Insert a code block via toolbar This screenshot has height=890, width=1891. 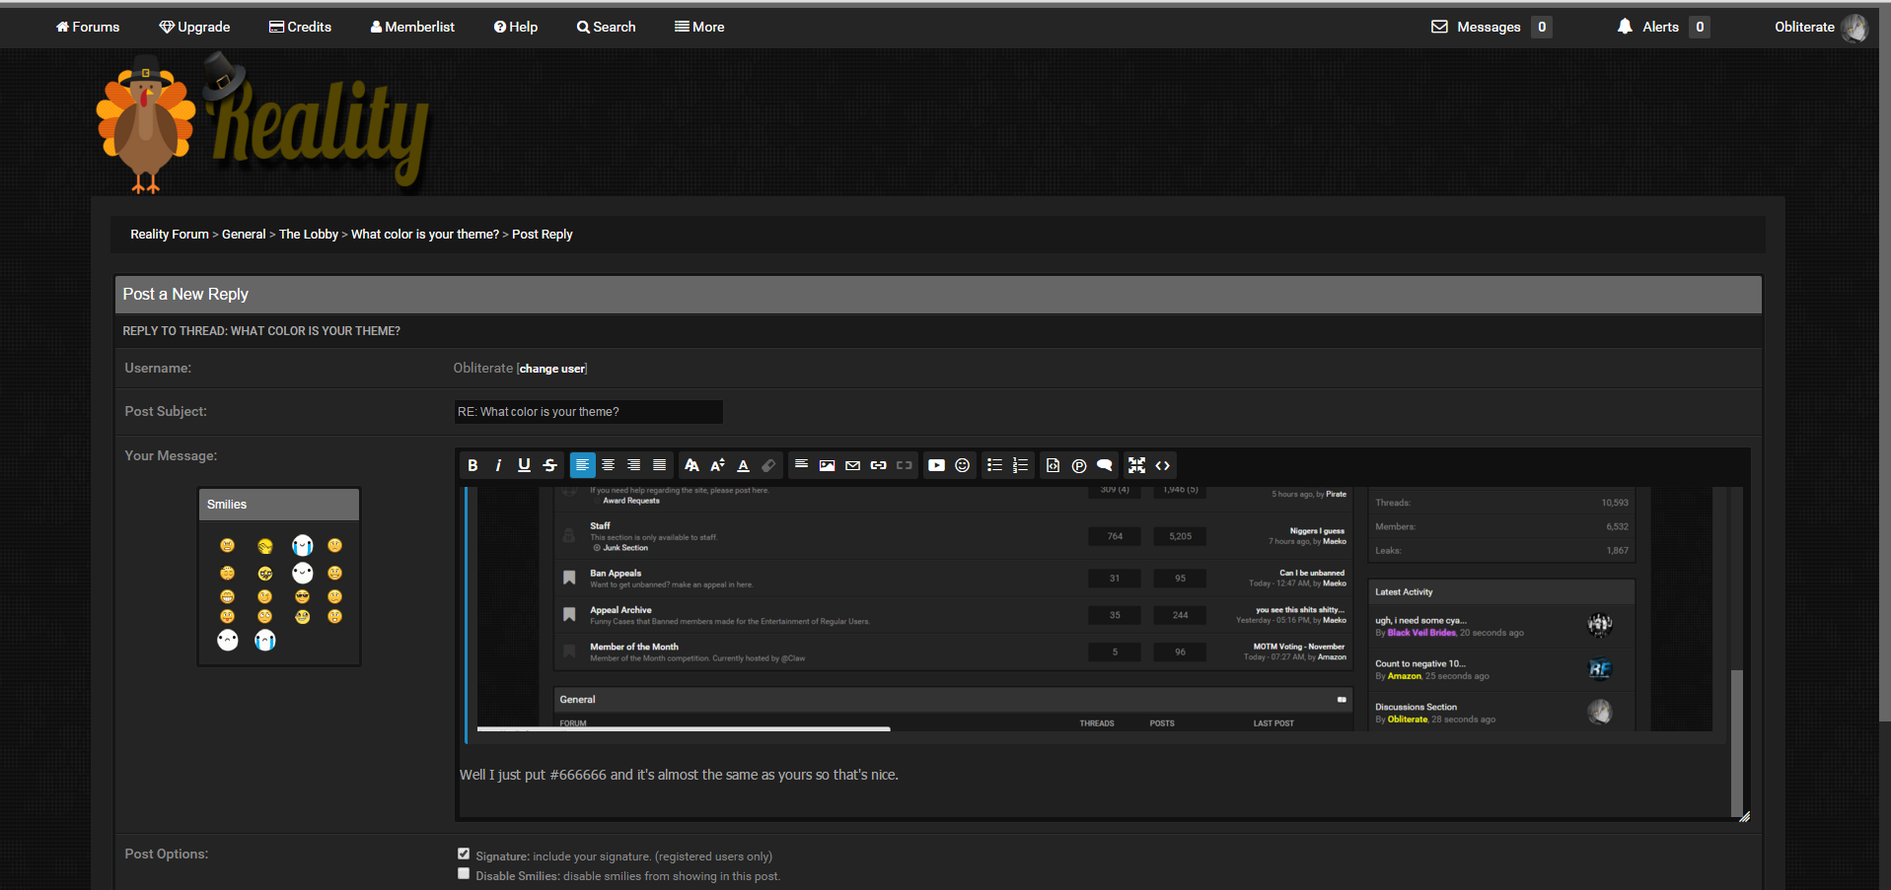(1053, 465)
